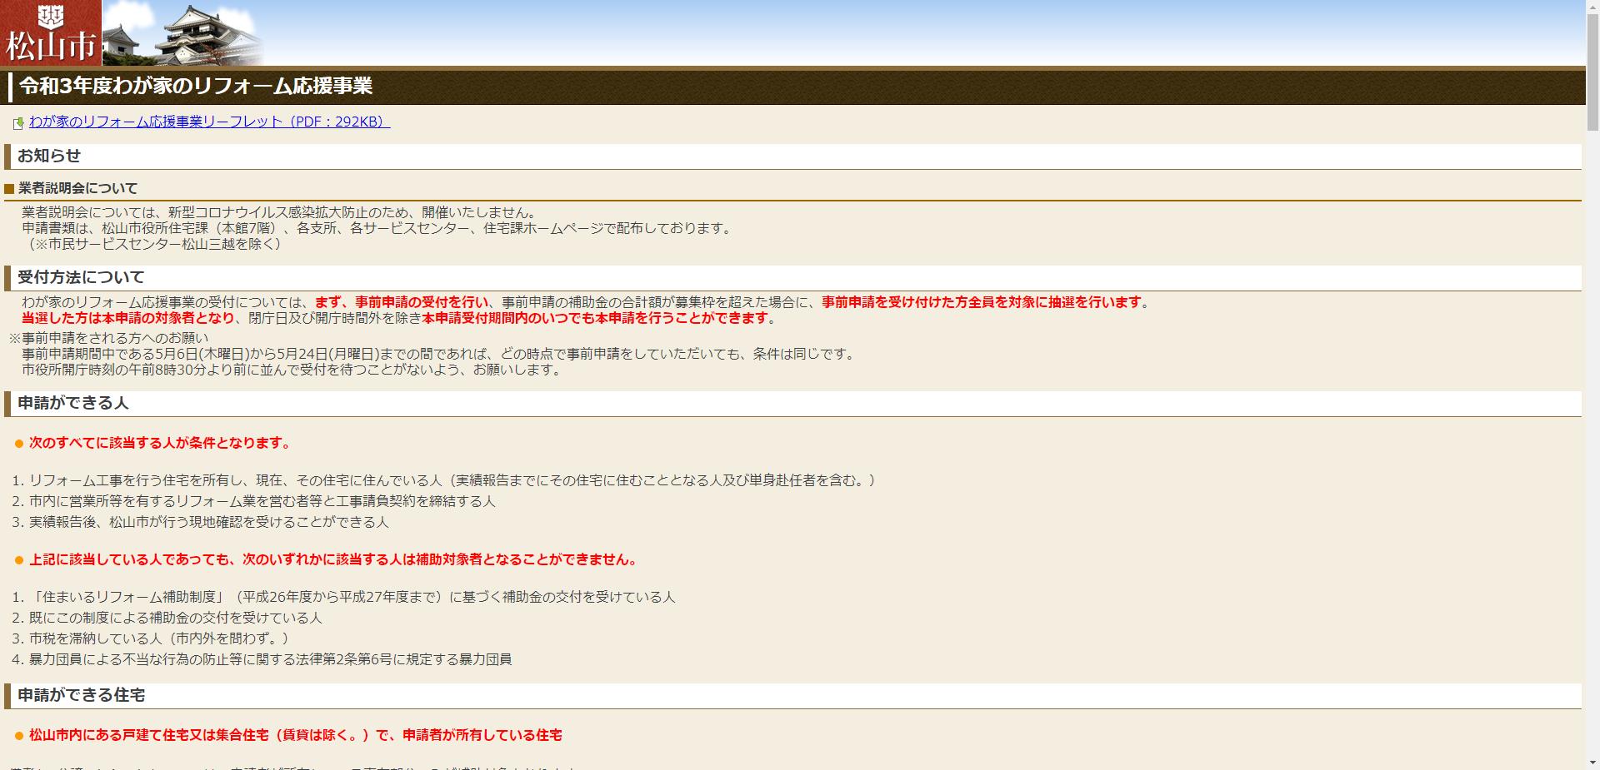The height and width of the screenshot is (770, 1600).
Task: Click the Matsuyama City emblem logo
Action: [50, 33]
